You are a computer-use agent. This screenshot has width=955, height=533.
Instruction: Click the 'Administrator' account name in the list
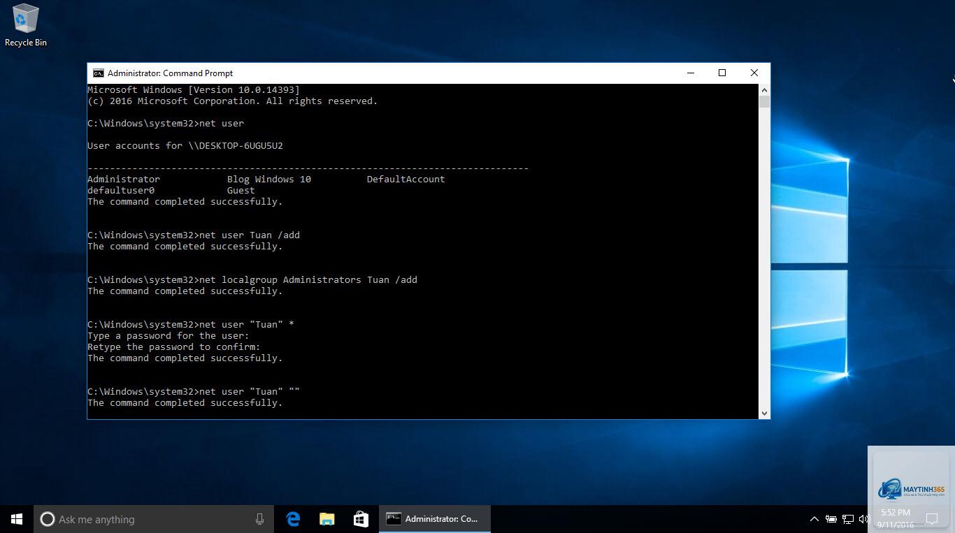tap(124, 180)
